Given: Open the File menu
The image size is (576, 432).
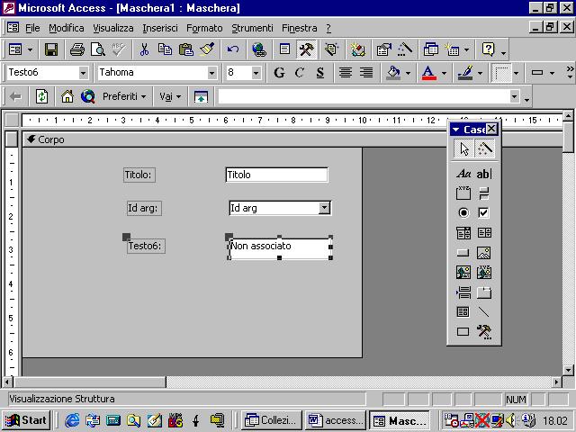Looking at the screenshot, I should [x=32, y=28].
